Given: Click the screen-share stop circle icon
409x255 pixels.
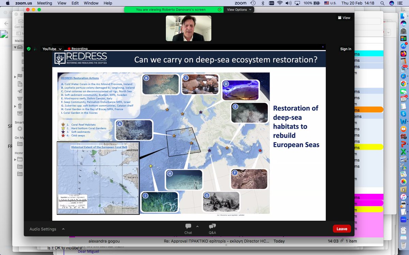Looking at the screenshot, I should coord(219,10).
